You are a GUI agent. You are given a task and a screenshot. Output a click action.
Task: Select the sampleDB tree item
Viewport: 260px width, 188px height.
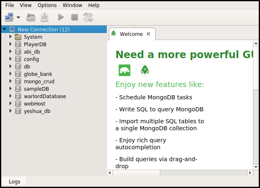36,89
